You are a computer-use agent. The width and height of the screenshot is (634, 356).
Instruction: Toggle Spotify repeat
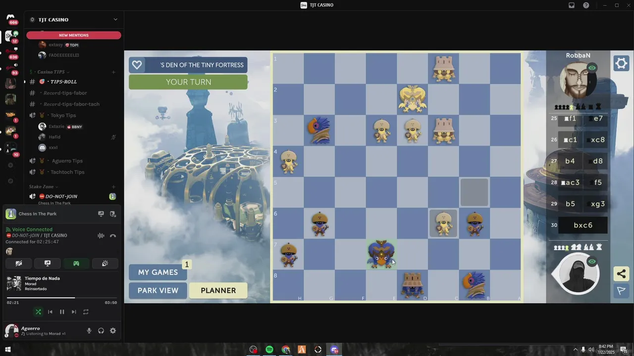(86, 312)
